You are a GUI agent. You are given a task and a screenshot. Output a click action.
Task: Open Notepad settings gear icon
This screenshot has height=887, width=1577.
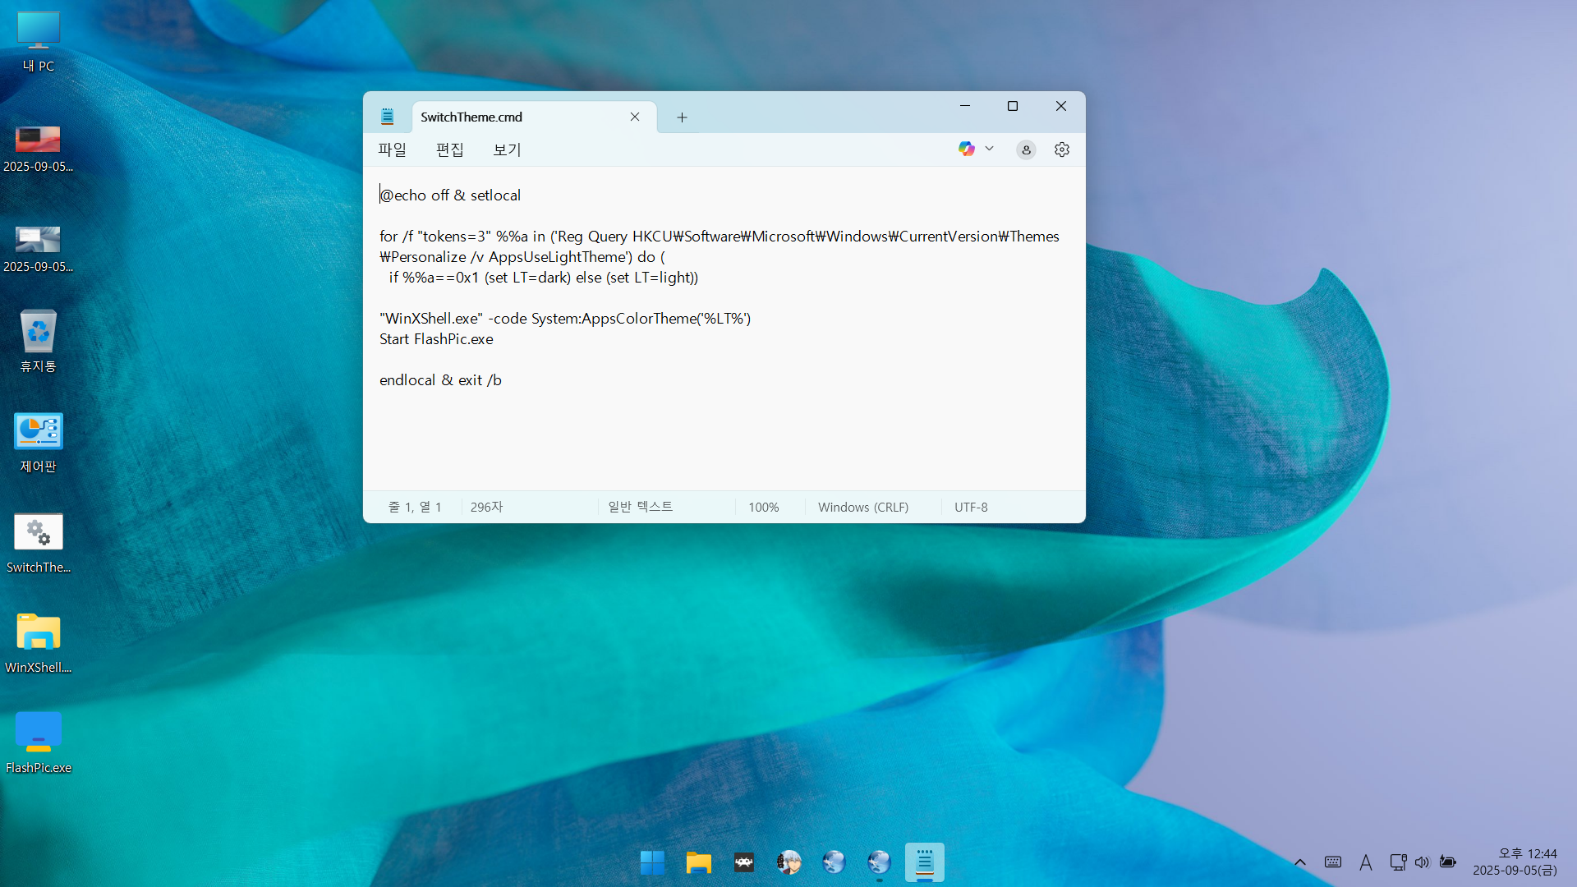[1061, 149]
